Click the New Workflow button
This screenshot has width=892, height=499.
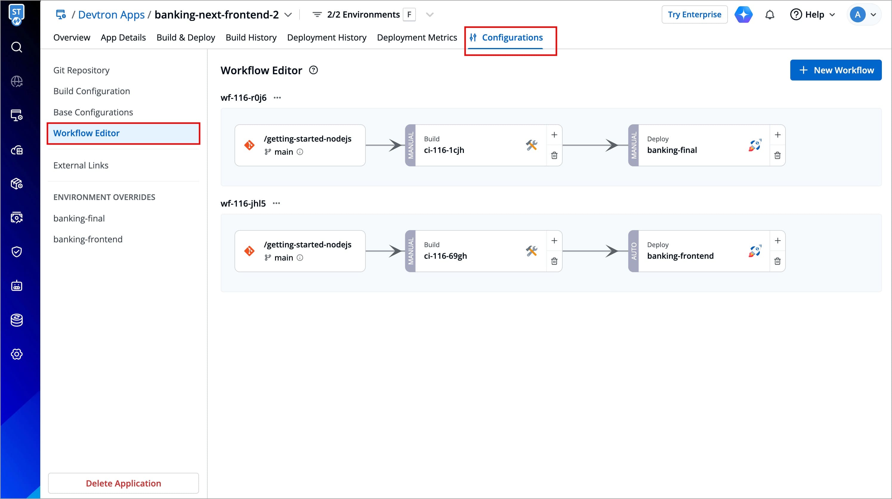tap(836, 70)
